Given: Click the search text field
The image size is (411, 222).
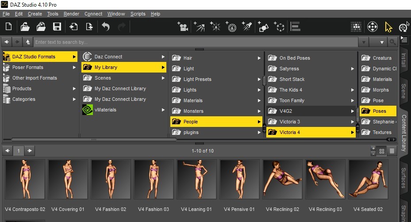Looking at the screenshot, I should [x=196, y=42].
